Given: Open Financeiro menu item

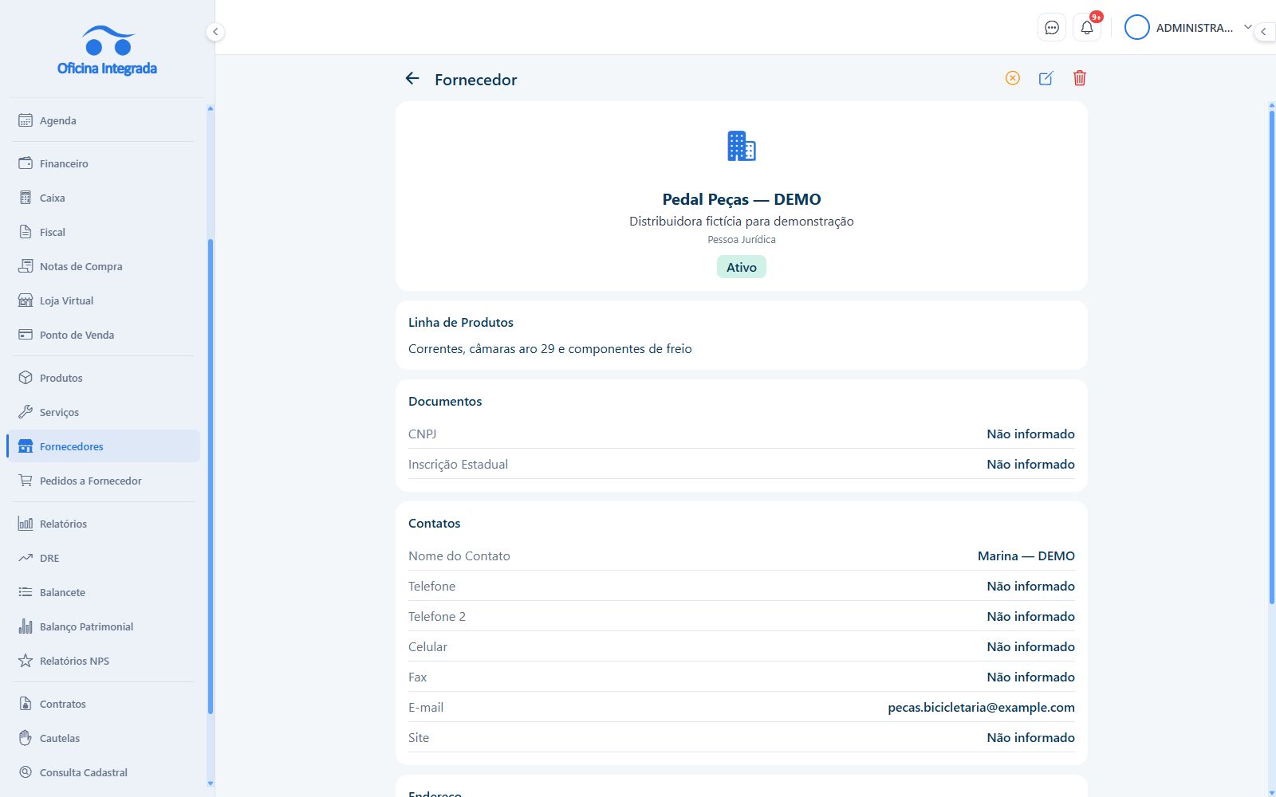Looking at the screenshot, I should coord(104,163).
